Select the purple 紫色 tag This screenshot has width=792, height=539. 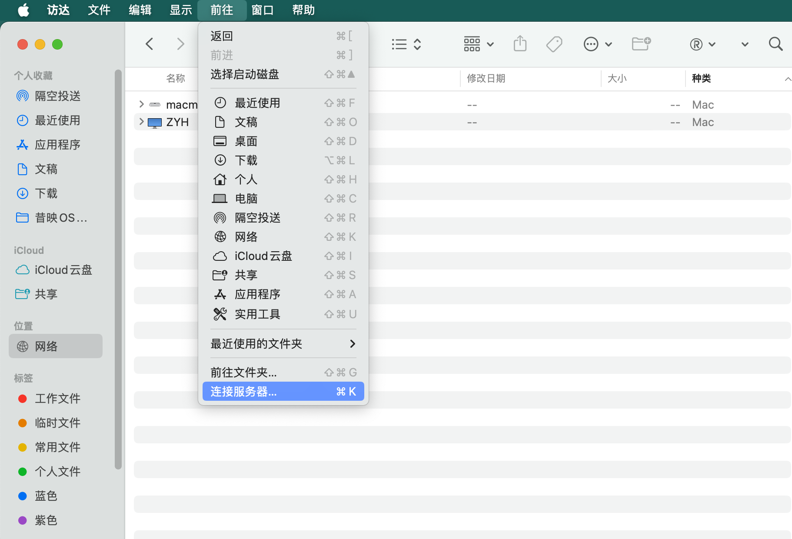point(56,520)
